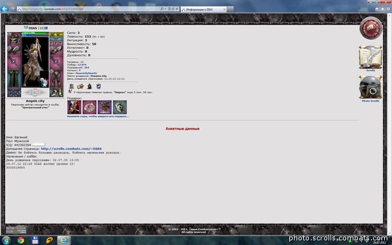Viewport: 392px width, 245px height.
Task: Open the right-hand sword weapon slot
Action: [56, 62]
